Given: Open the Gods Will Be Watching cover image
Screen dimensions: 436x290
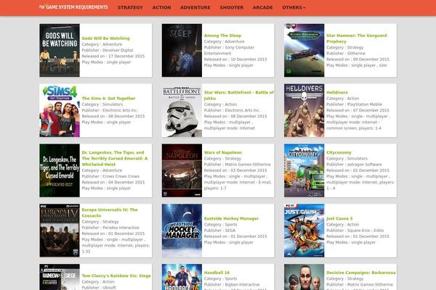Looking at the screenshot, I should (60, 50).
